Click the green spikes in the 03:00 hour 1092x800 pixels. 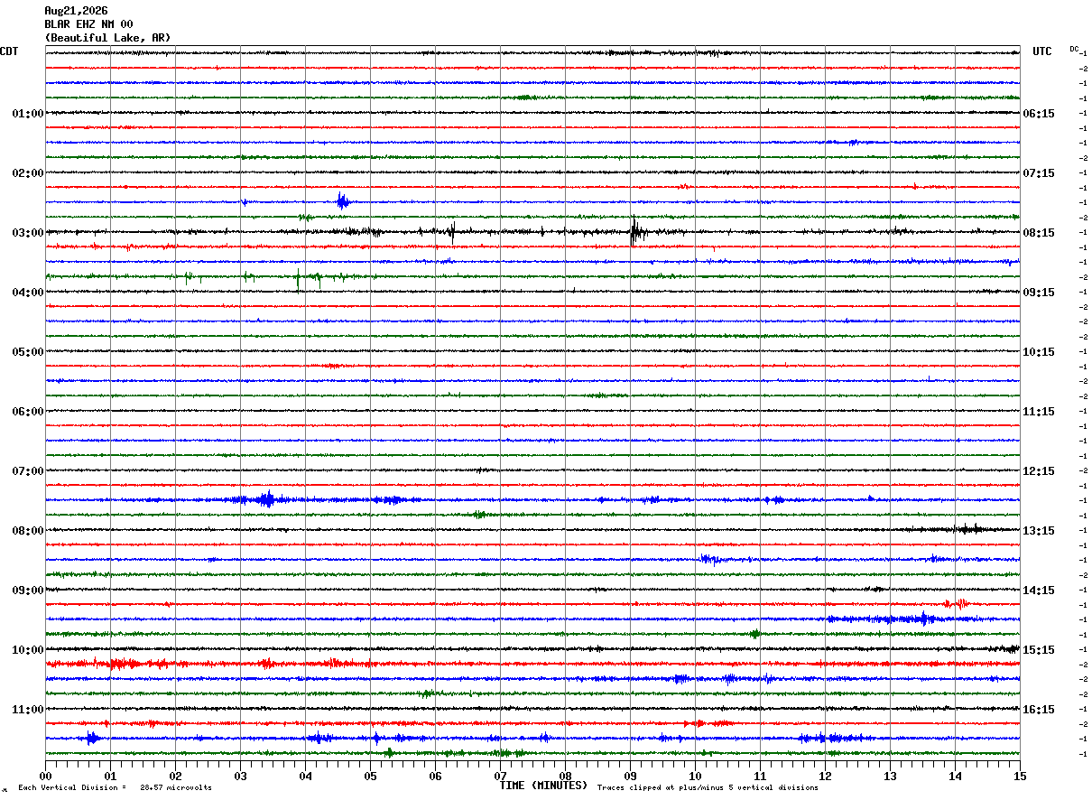click(x=298, y=278)
